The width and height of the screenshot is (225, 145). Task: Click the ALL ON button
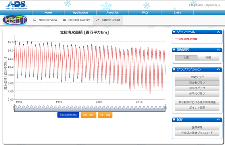point(105,115)
